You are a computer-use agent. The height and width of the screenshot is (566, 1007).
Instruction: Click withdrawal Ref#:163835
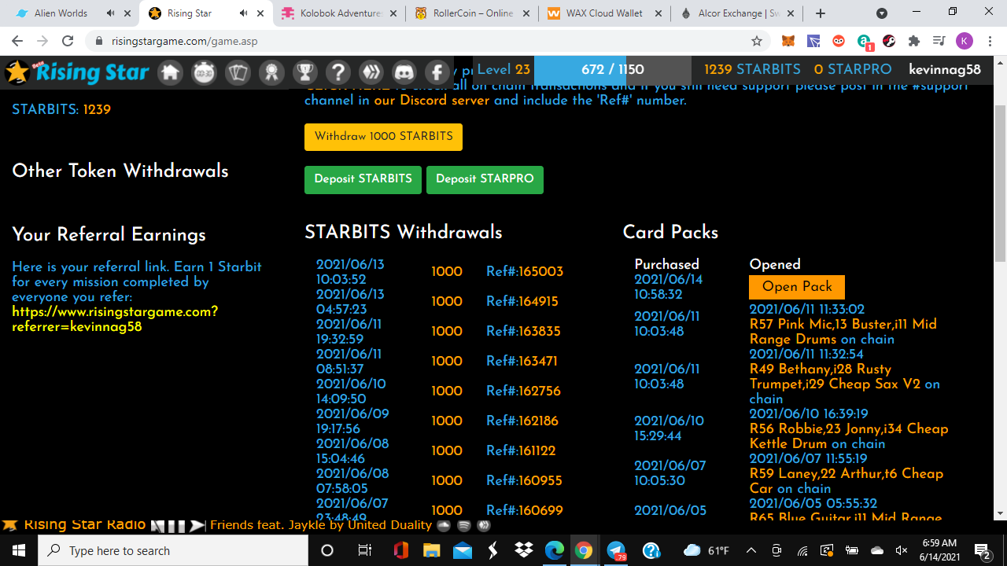click(522, 332)
